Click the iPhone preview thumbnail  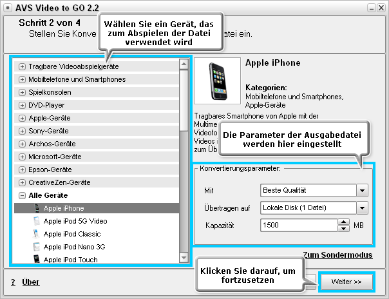[217, 81]
